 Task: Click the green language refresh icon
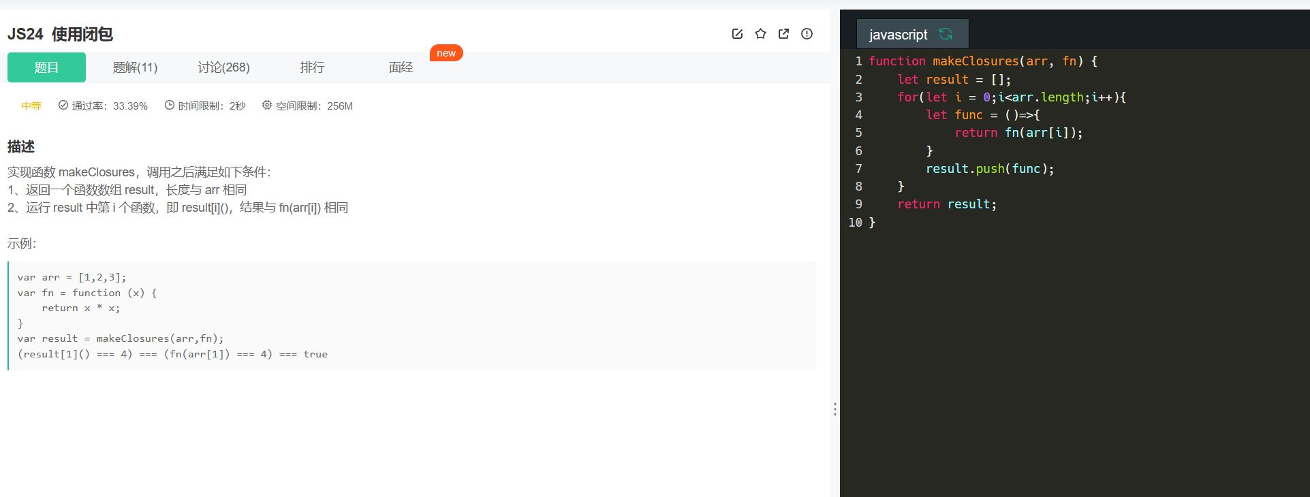pos(946,34)
